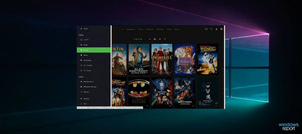Switch to the Genres tab
Screen dimensions: 302x134
tap(169, 29)
